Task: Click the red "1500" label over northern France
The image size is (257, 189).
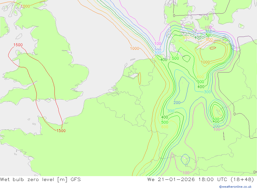Action: [x=61, y=131]
